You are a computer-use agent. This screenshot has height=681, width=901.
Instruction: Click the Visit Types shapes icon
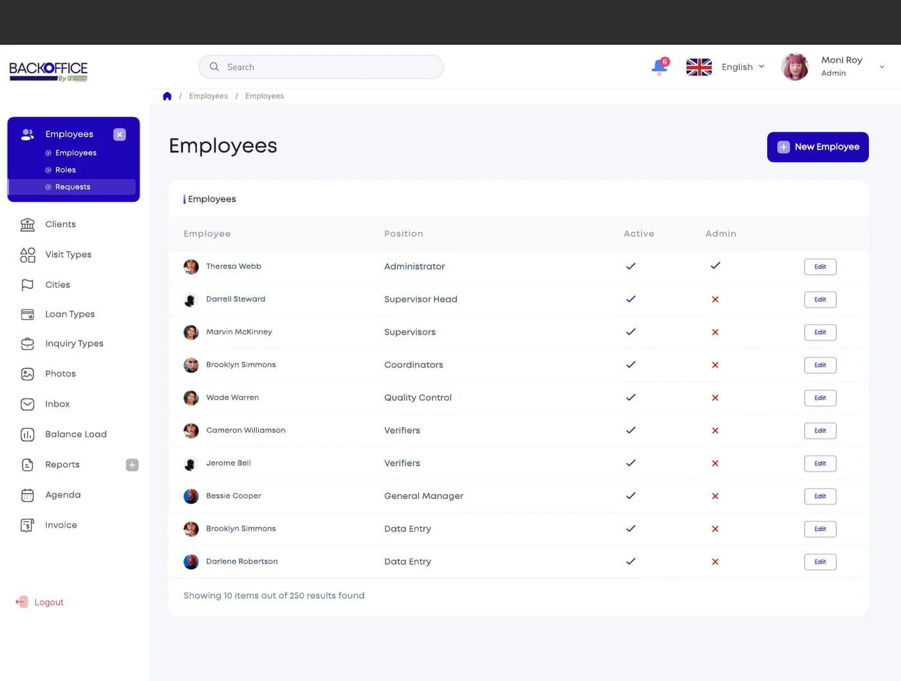tap(27, 255)
